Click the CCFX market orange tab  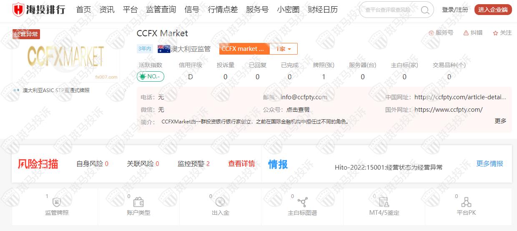(x=244, y=49)
